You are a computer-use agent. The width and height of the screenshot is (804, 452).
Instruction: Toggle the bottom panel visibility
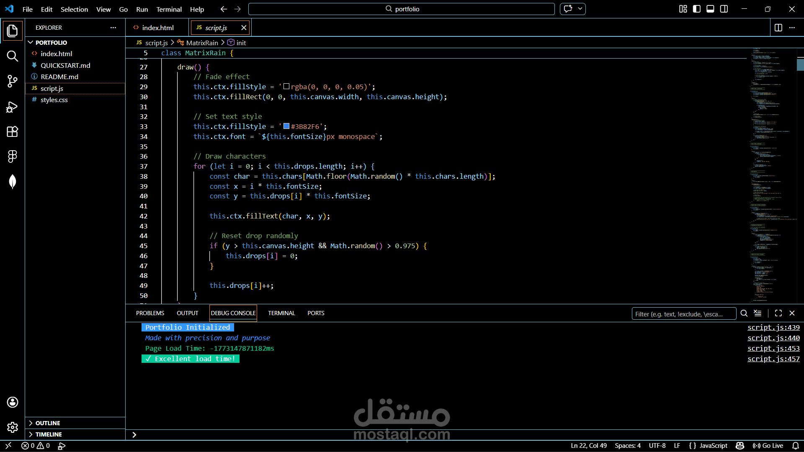(x=710, y=9)
